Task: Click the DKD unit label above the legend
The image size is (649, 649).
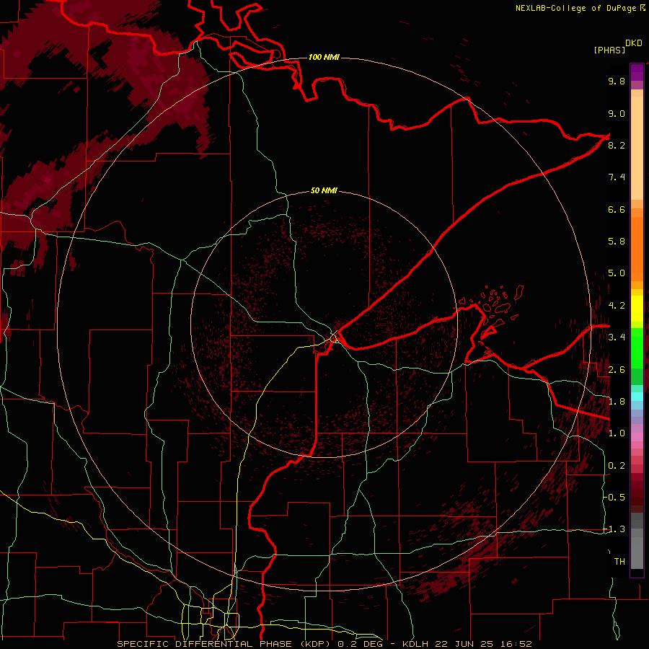Action: point(633,43)
